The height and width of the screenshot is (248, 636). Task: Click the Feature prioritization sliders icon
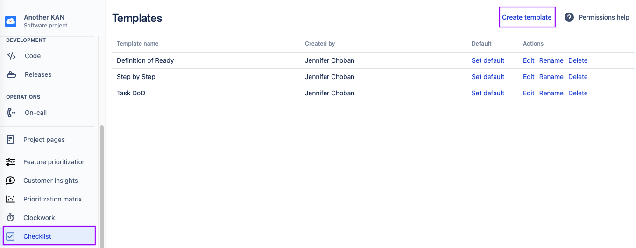[x=10, y=162]
